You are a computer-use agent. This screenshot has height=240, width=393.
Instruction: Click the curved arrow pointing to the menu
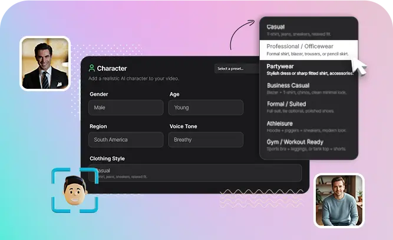pos(242,35)
